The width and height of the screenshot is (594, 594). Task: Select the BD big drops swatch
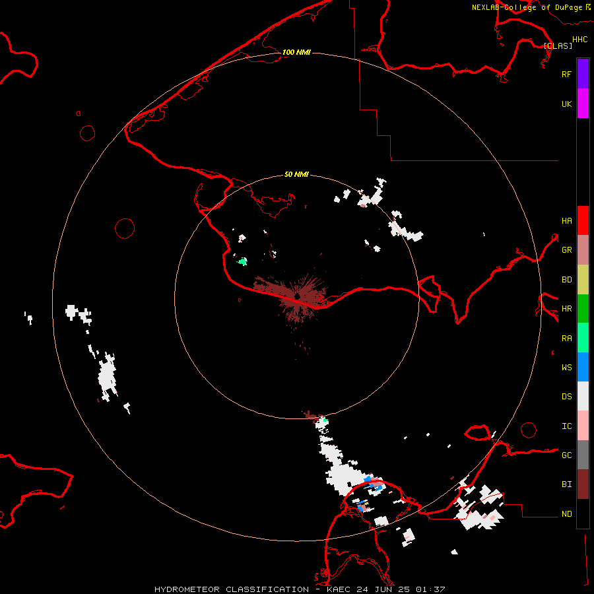583,280
